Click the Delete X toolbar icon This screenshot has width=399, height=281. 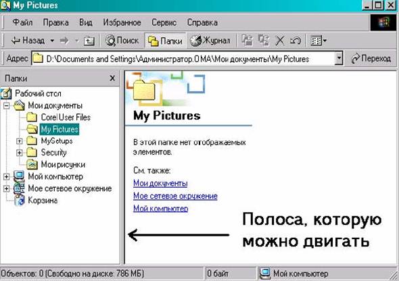click(280, 41)
